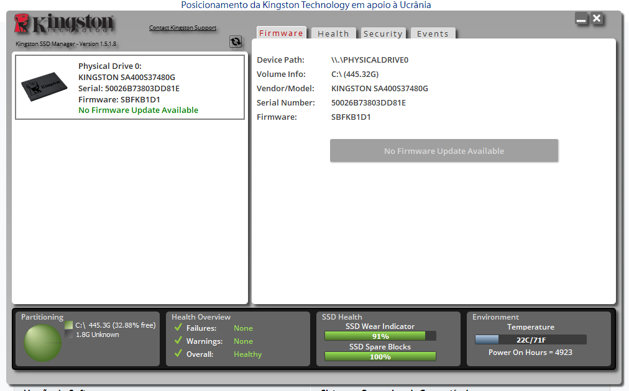
Task: Open the Health tab
Action: tap(333, 34)
